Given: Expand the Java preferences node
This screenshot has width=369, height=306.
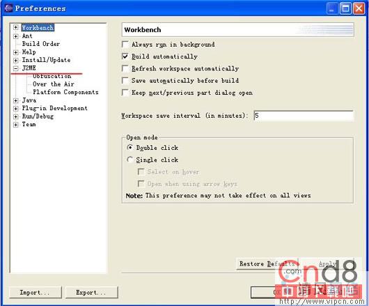Looking at the screenshot, I should [x=15, y=100].
